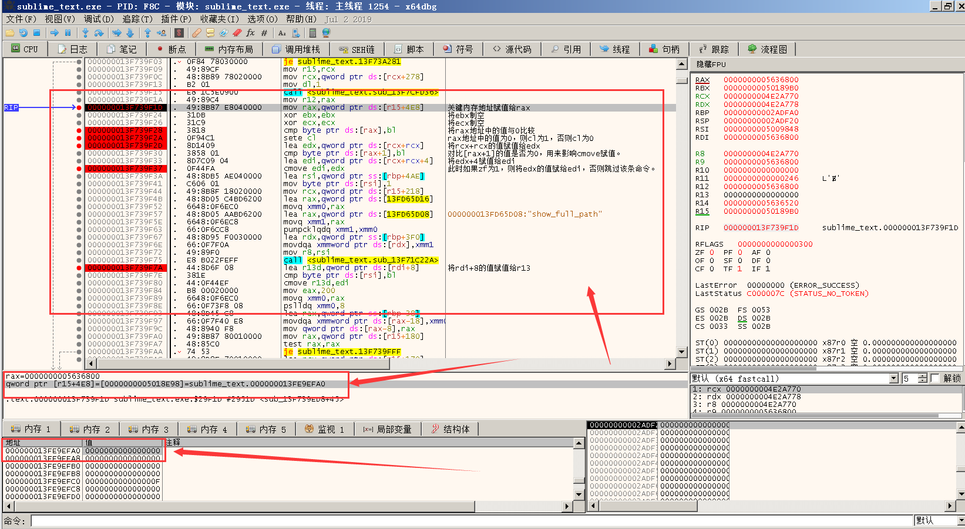965x529 pixels.
Task: Switch to the 符号 tab
Action: pyautogui.click(x=458, y=49)
